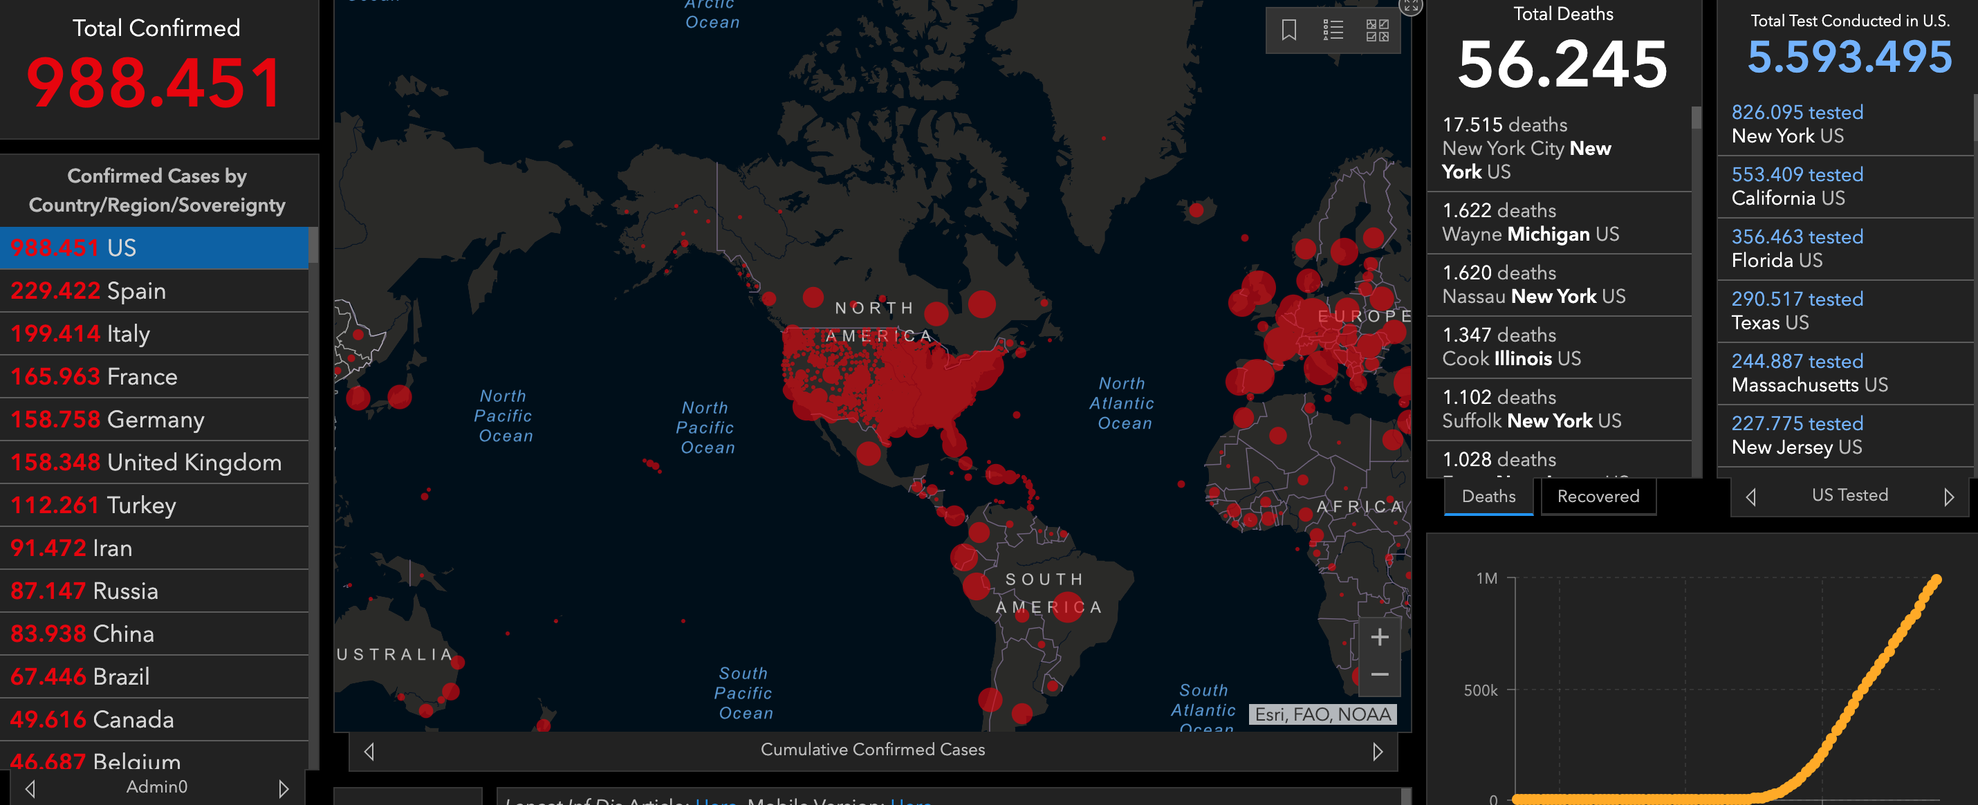
Task: Show the map legend list icon
Action: pos(1333,30)
